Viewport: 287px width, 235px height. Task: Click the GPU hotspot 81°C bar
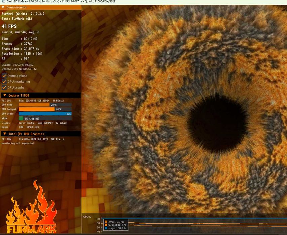tap(45, 109)
